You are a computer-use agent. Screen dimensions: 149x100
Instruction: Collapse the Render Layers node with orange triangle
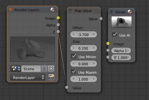(x=10, y=10)
